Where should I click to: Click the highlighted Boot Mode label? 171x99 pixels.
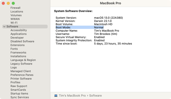click(x=63, y=27)
